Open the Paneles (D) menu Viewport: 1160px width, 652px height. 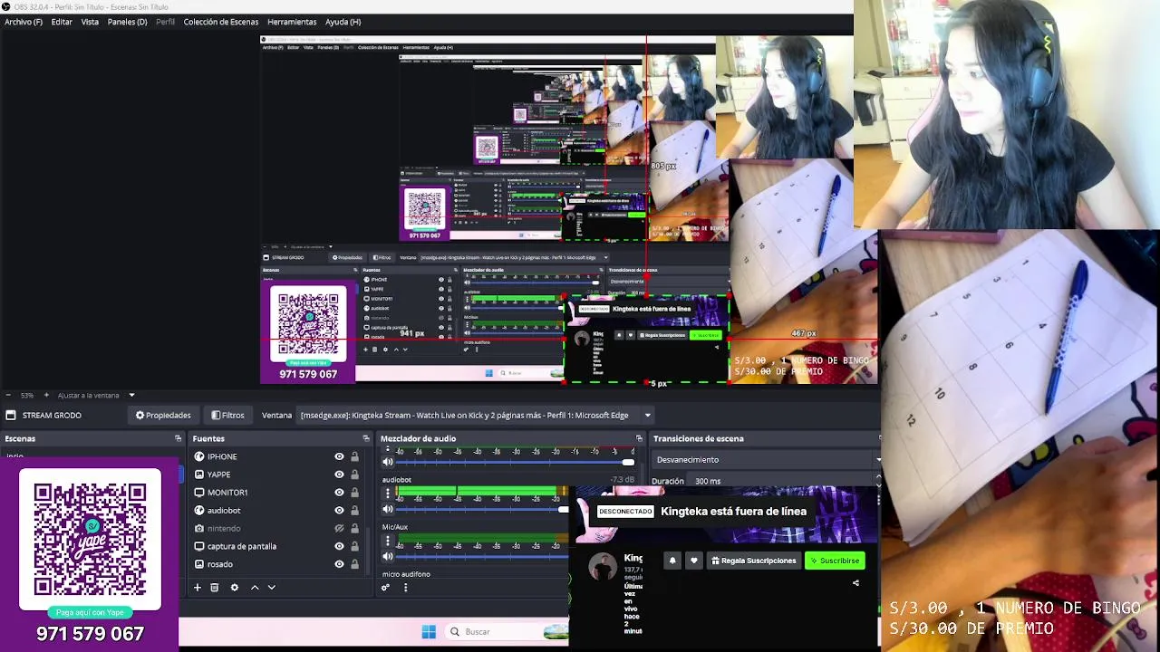[x=127, y=22]
